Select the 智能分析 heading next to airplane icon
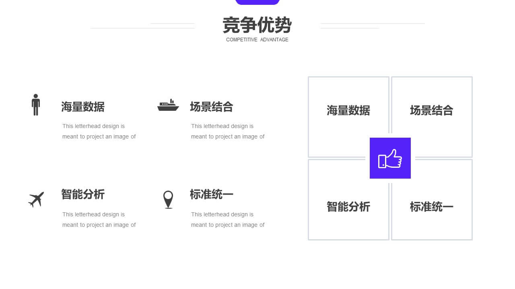 coord(83,194)
